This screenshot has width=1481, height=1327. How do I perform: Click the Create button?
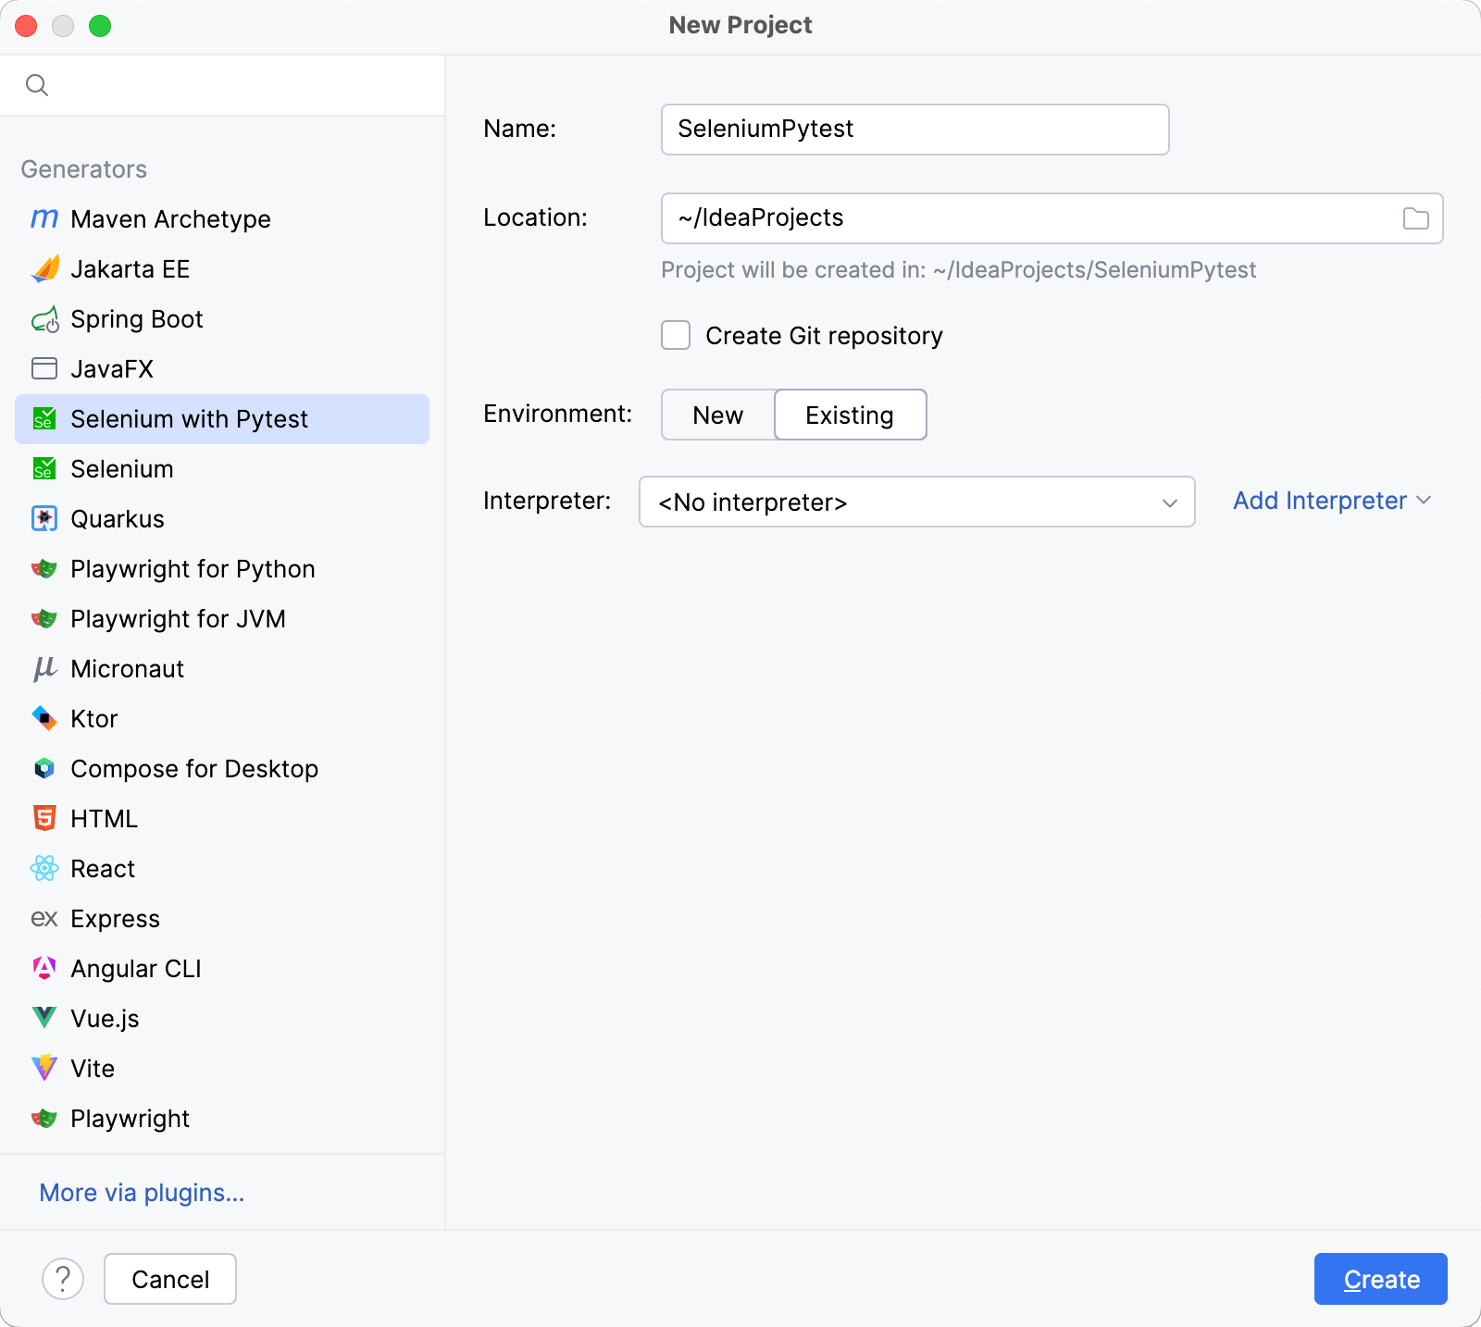tap(1380, 1278)
